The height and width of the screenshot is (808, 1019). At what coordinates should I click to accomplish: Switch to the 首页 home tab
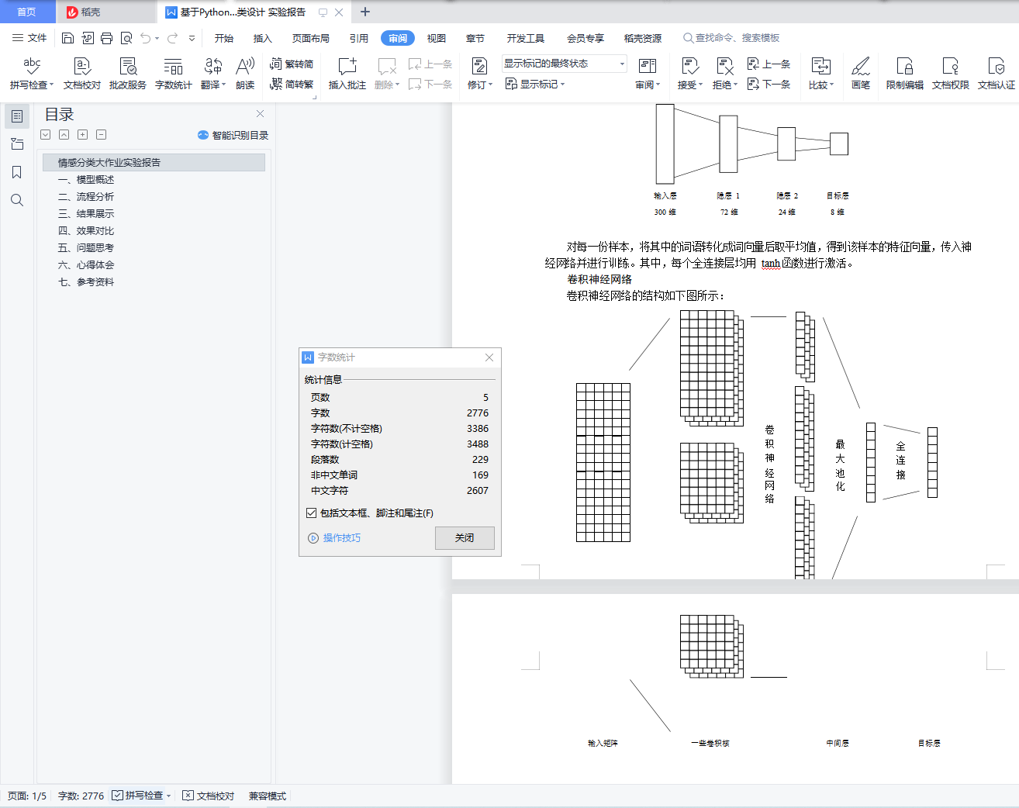pos(26,12)
